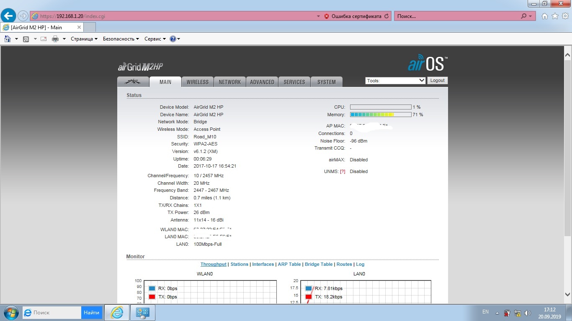Click the Read mail envelope icon
Image resolution: width=572 pixels, height=321 pixels.
44,39
